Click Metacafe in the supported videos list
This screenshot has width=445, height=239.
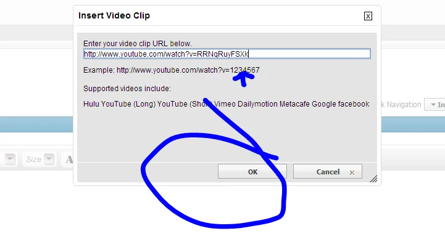pyautogui.click(x=294, y=104)
